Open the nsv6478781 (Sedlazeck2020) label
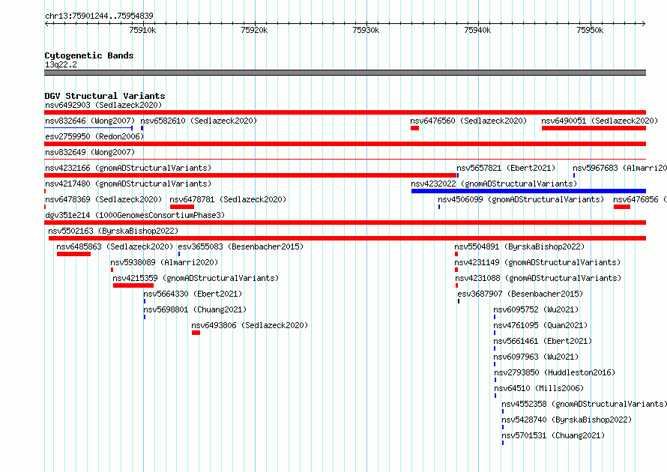This screenshot has width=667, height=472. tap(228, 199)
